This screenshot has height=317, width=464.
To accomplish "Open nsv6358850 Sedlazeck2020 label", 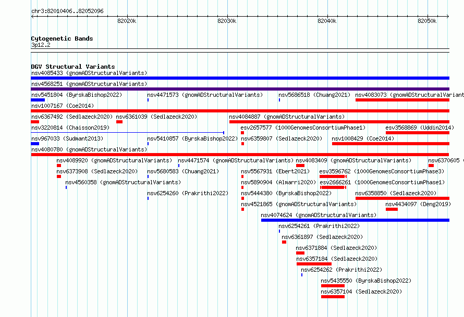I will pos(396,193).
